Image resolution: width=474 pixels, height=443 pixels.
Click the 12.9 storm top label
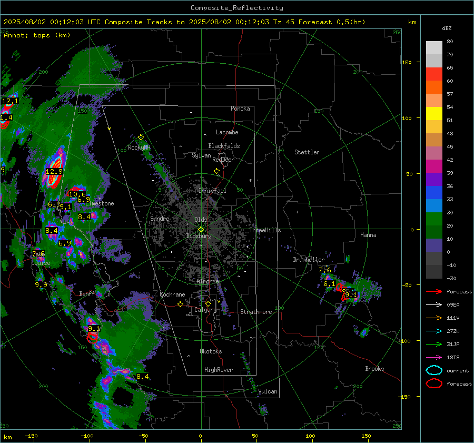click(x=54, y=171)
